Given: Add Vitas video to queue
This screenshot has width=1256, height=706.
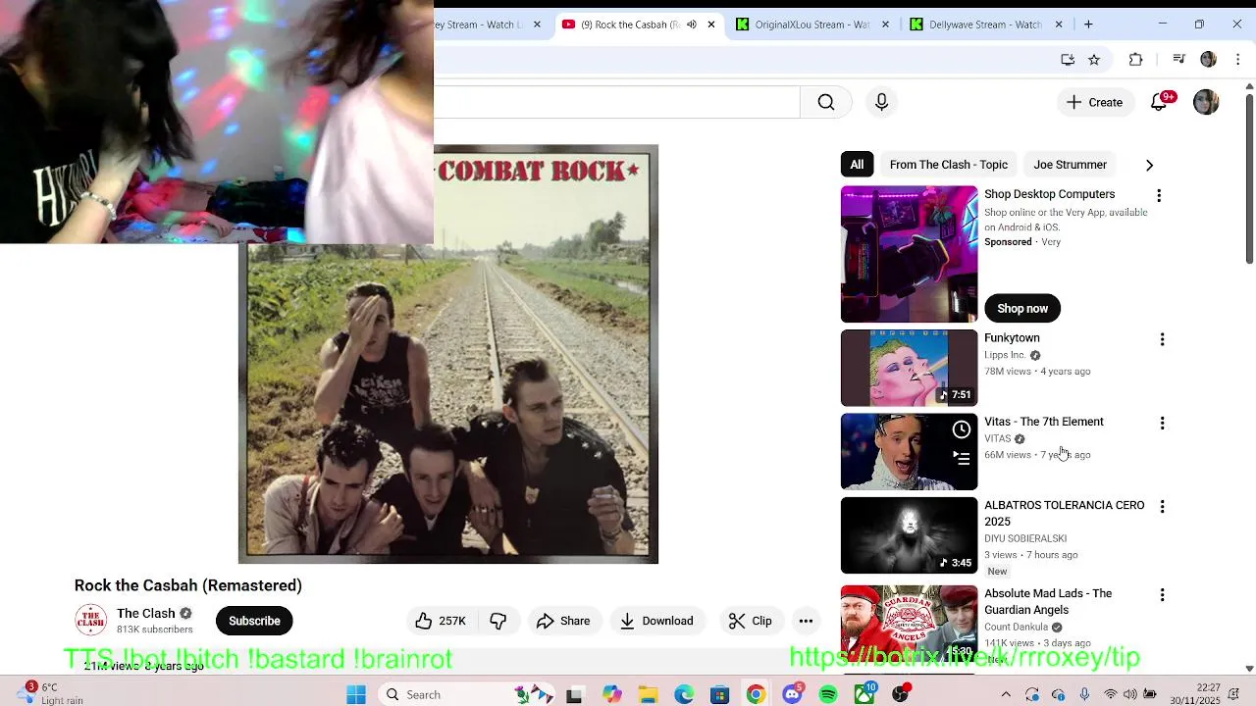Looking at the screenshot, I should click(962, 458).
